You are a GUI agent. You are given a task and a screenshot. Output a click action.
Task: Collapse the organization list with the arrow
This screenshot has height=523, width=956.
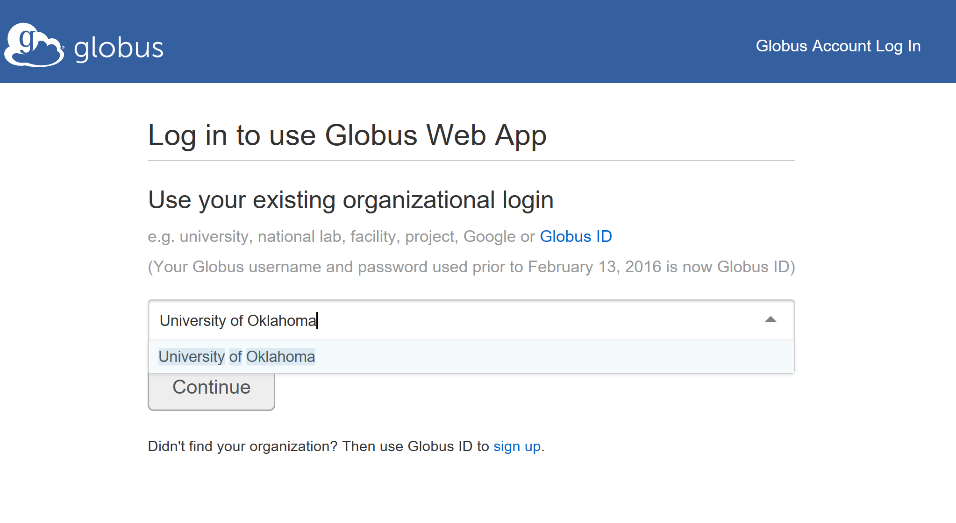[771, 320]
